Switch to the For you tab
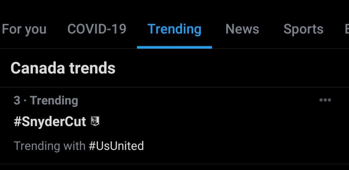The width and height of the screenshot is (349, 170). [24, 29]
